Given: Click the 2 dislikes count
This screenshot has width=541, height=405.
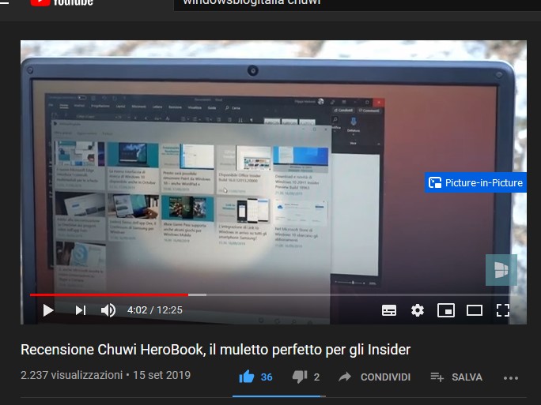Looking at the screenshot, I should point(316,377).
